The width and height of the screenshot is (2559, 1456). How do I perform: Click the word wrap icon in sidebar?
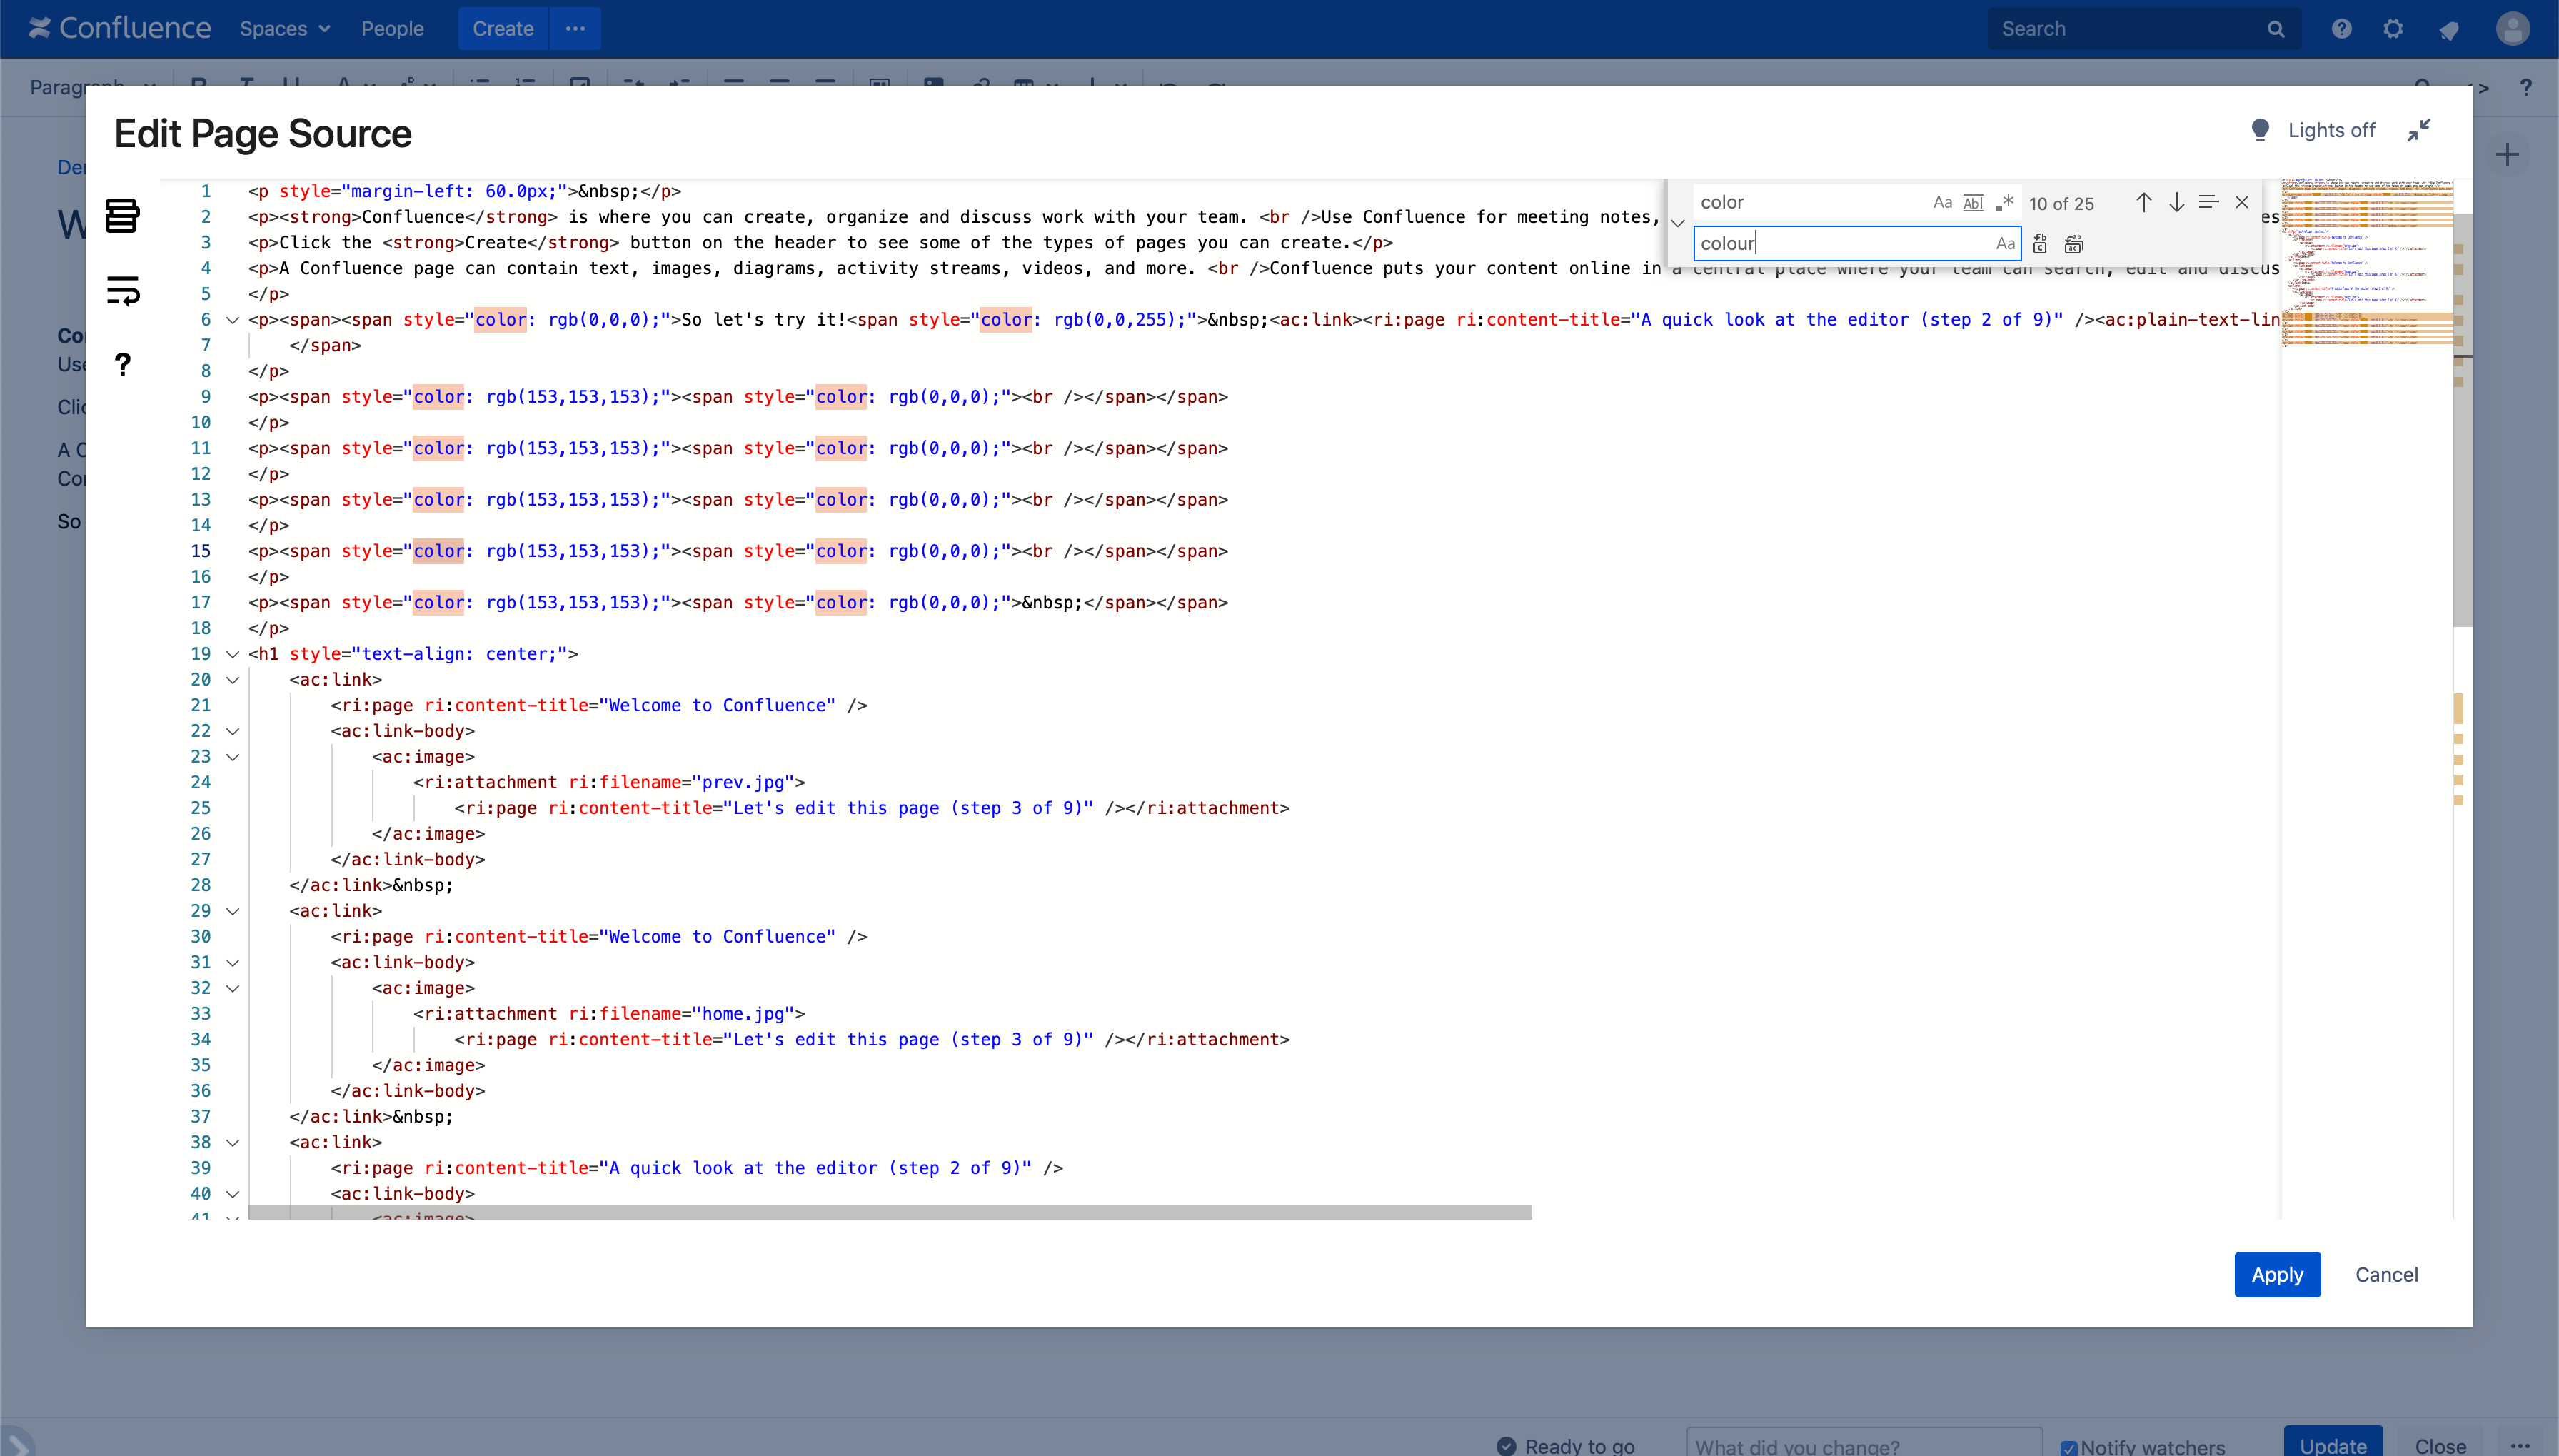tap(122, 291)
